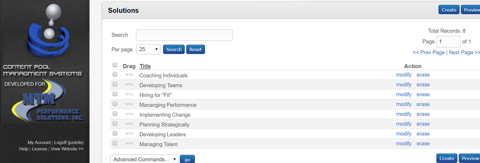Screen dimensions: 480x163
Task: Open the Per page dropdown showing 25
Action: (148, 49)
